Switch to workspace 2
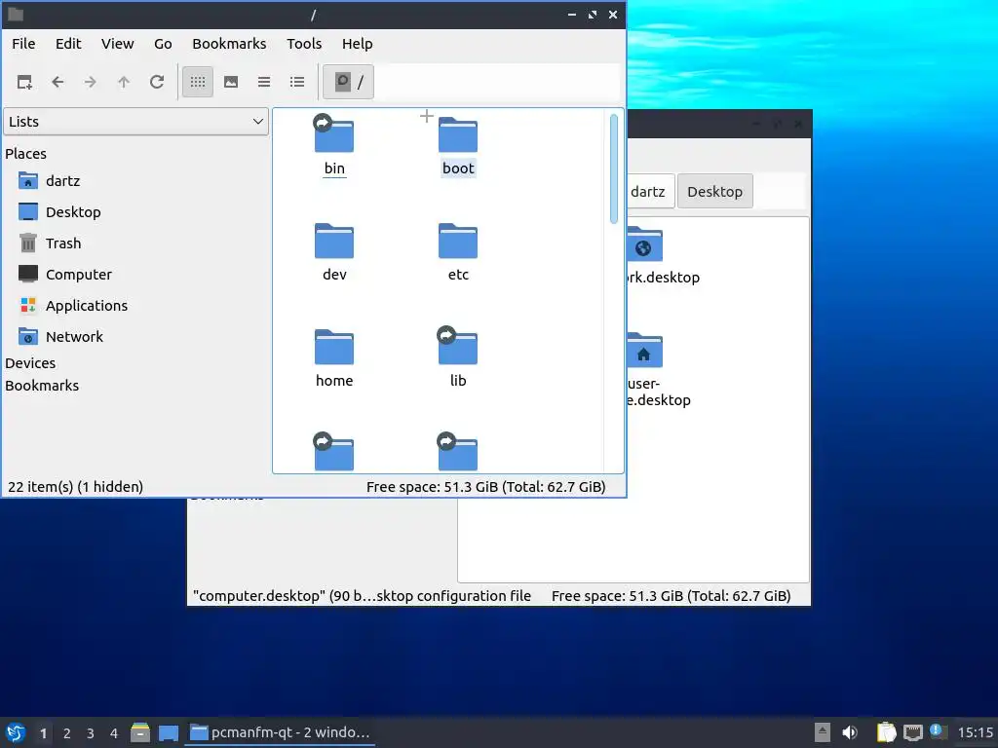The image size is (998, 748). click(67, 733)
